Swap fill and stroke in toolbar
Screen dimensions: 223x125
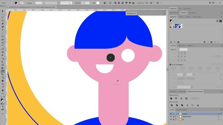pos(4,97)
